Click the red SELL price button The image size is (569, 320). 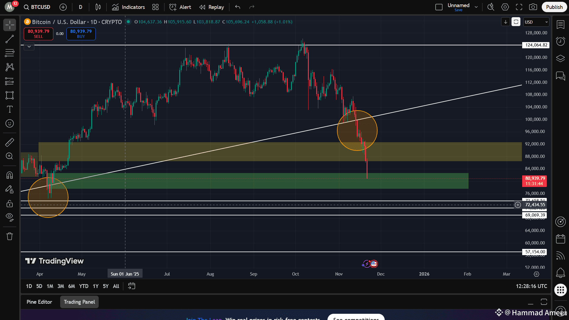point(39,34)
